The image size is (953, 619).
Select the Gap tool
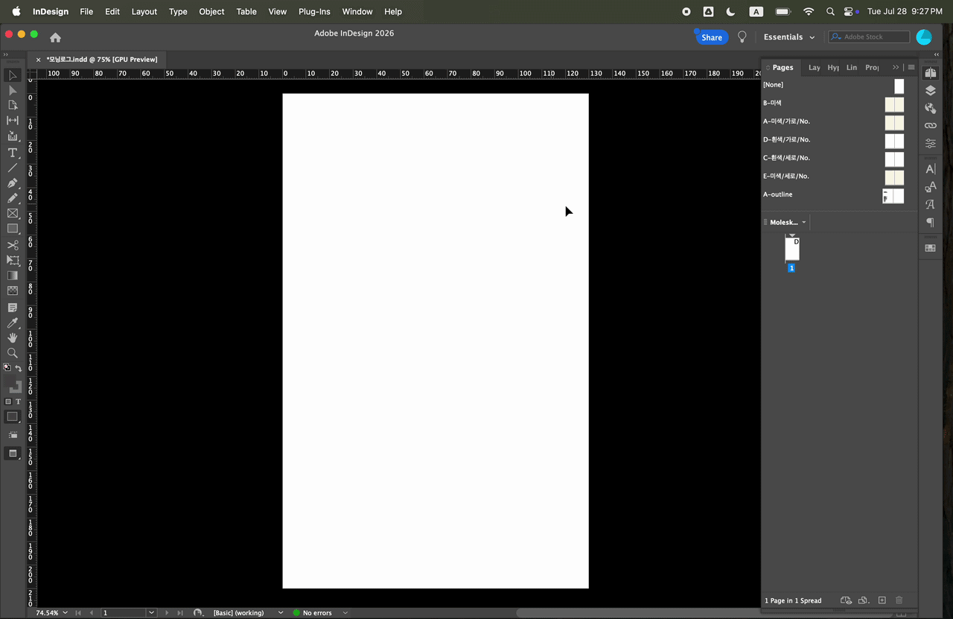point(13,121)
